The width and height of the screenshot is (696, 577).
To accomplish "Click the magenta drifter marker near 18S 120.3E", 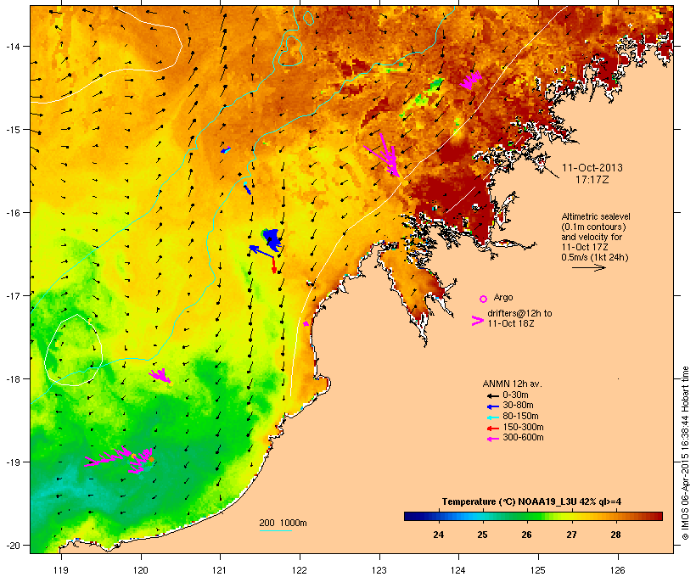I will (160, 376).
